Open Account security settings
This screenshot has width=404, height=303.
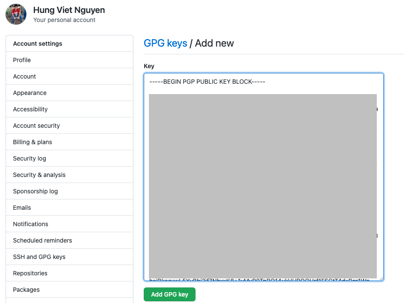point(36,125)
